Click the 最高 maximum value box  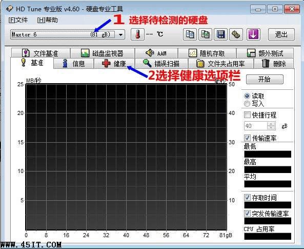268,169
